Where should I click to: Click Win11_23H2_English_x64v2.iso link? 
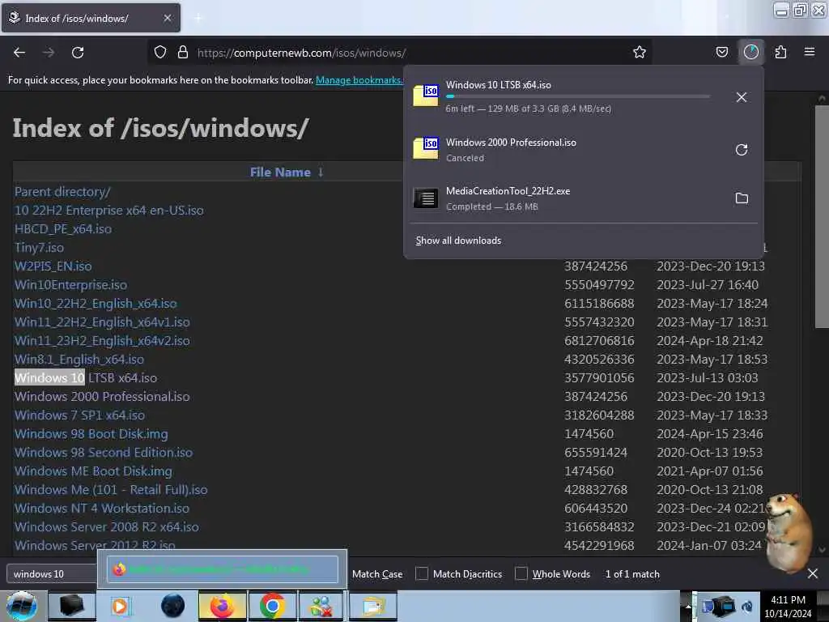102,341
